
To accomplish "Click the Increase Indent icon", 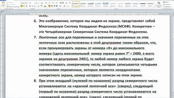I will click(x=63, y=3).
